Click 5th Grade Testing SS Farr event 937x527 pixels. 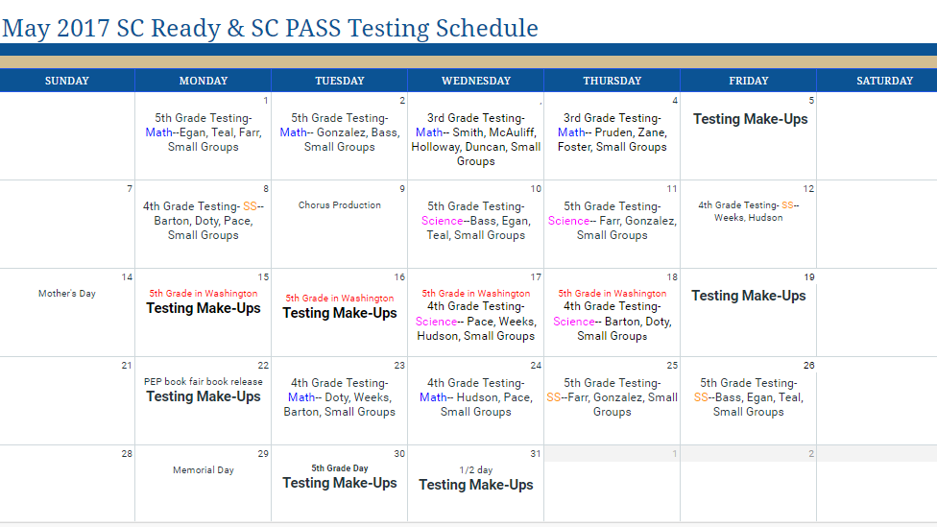point(613,397)
